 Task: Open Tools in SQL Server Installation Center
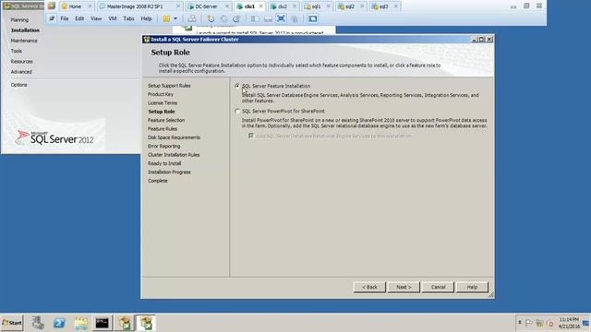point(17,51)
